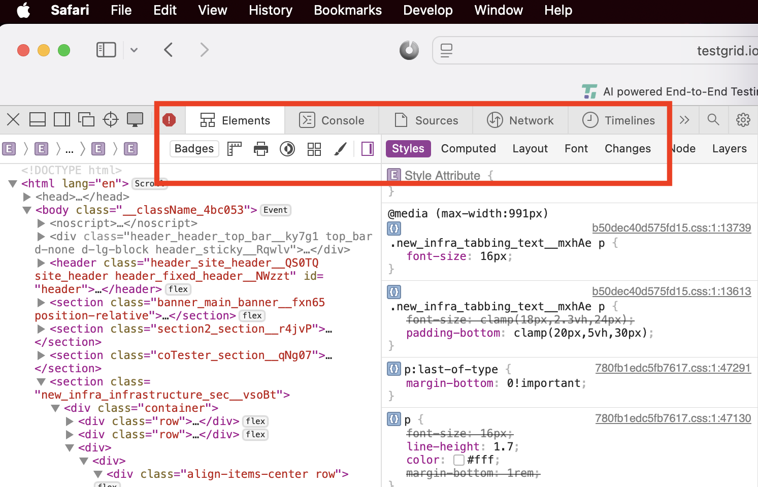Select the Computed sidebar tab
Image resolution: width=758 pixels, height=487 pixels.
[x=468, y=149]
